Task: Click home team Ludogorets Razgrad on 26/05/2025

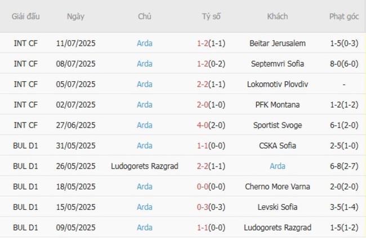Action: click(x=144, y=166)
